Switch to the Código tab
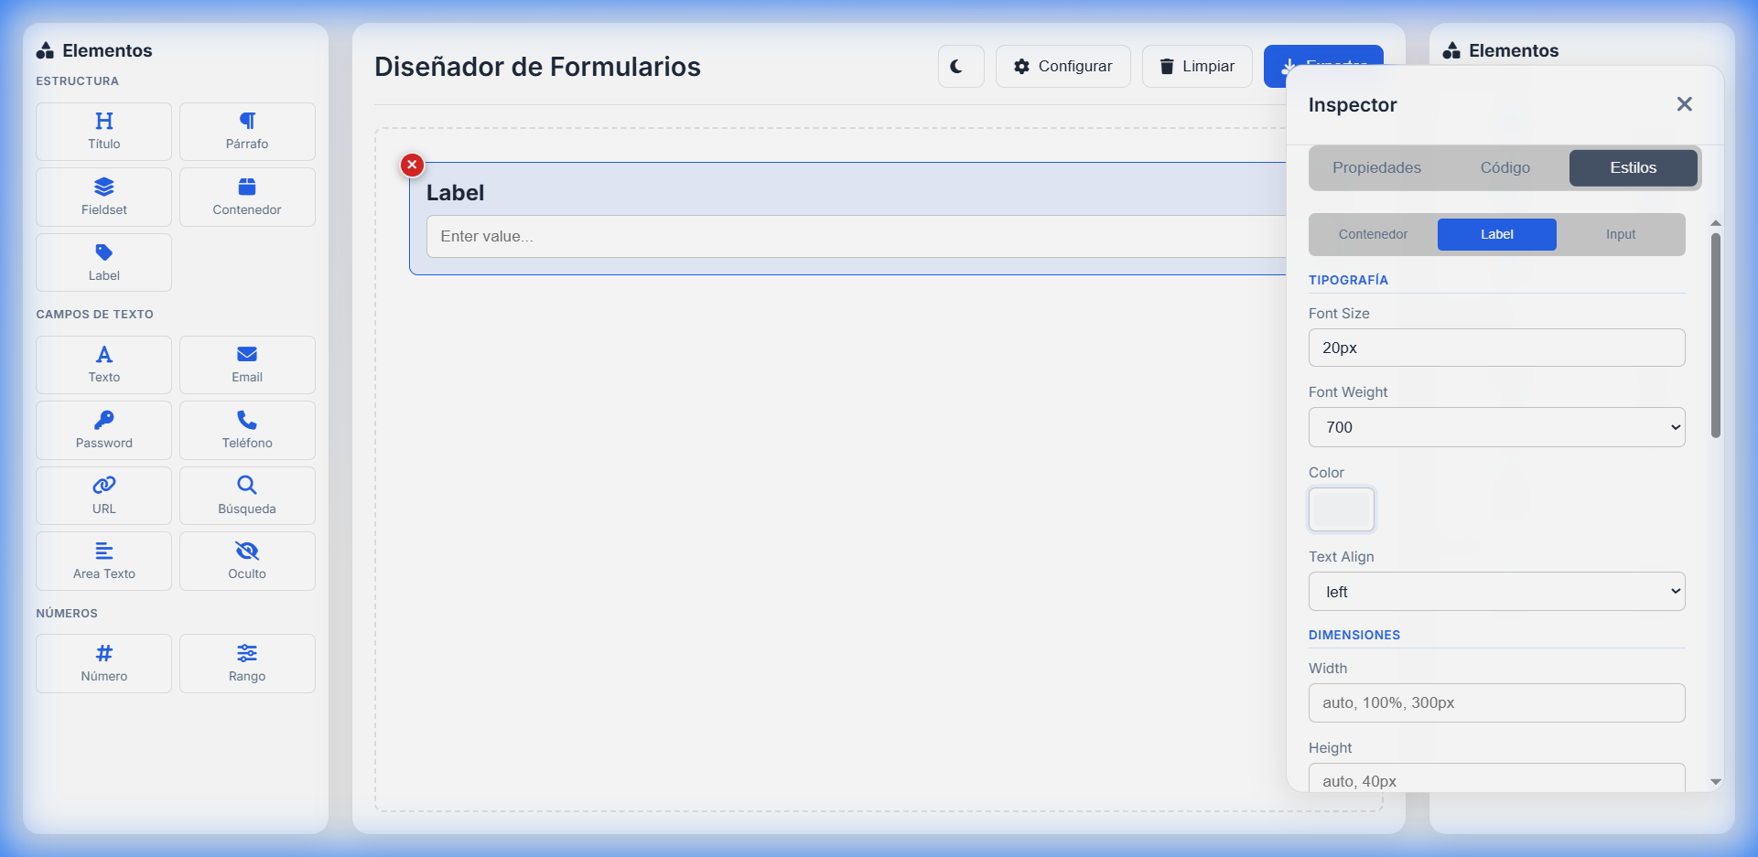 click(x=1505, y=168)
